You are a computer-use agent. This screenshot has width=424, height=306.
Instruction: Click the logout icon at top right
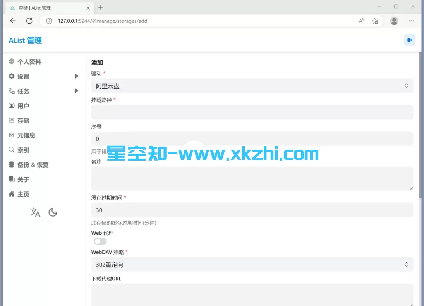click(409, 40)
